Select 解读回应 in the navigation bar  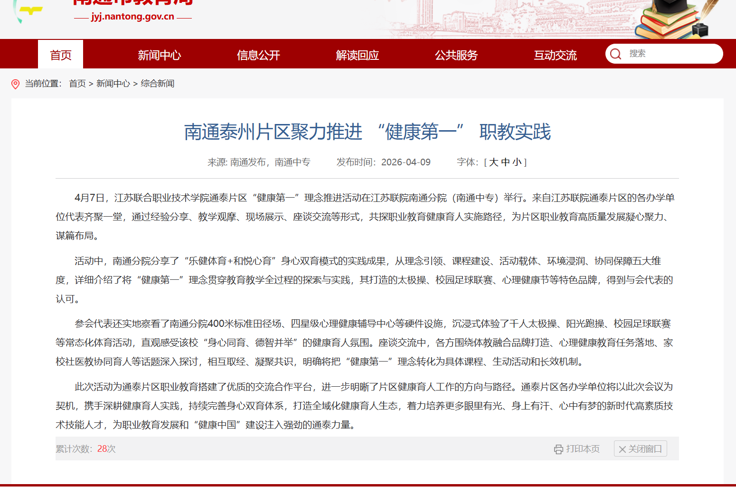357,55
